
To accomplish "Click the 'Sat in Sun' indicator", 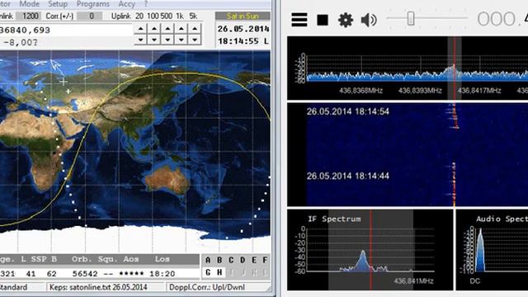I will coord(243,16).
